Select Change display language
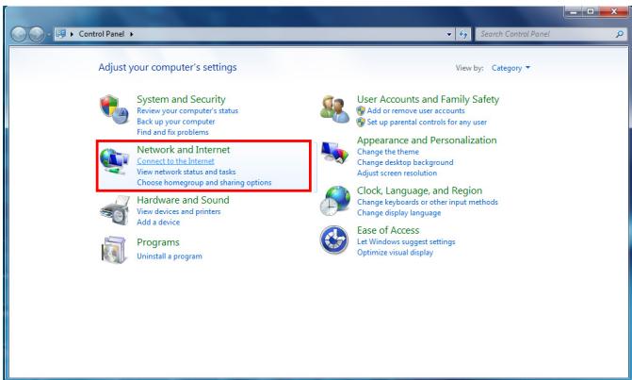This screenshot has height=380, width=632. 398,213
